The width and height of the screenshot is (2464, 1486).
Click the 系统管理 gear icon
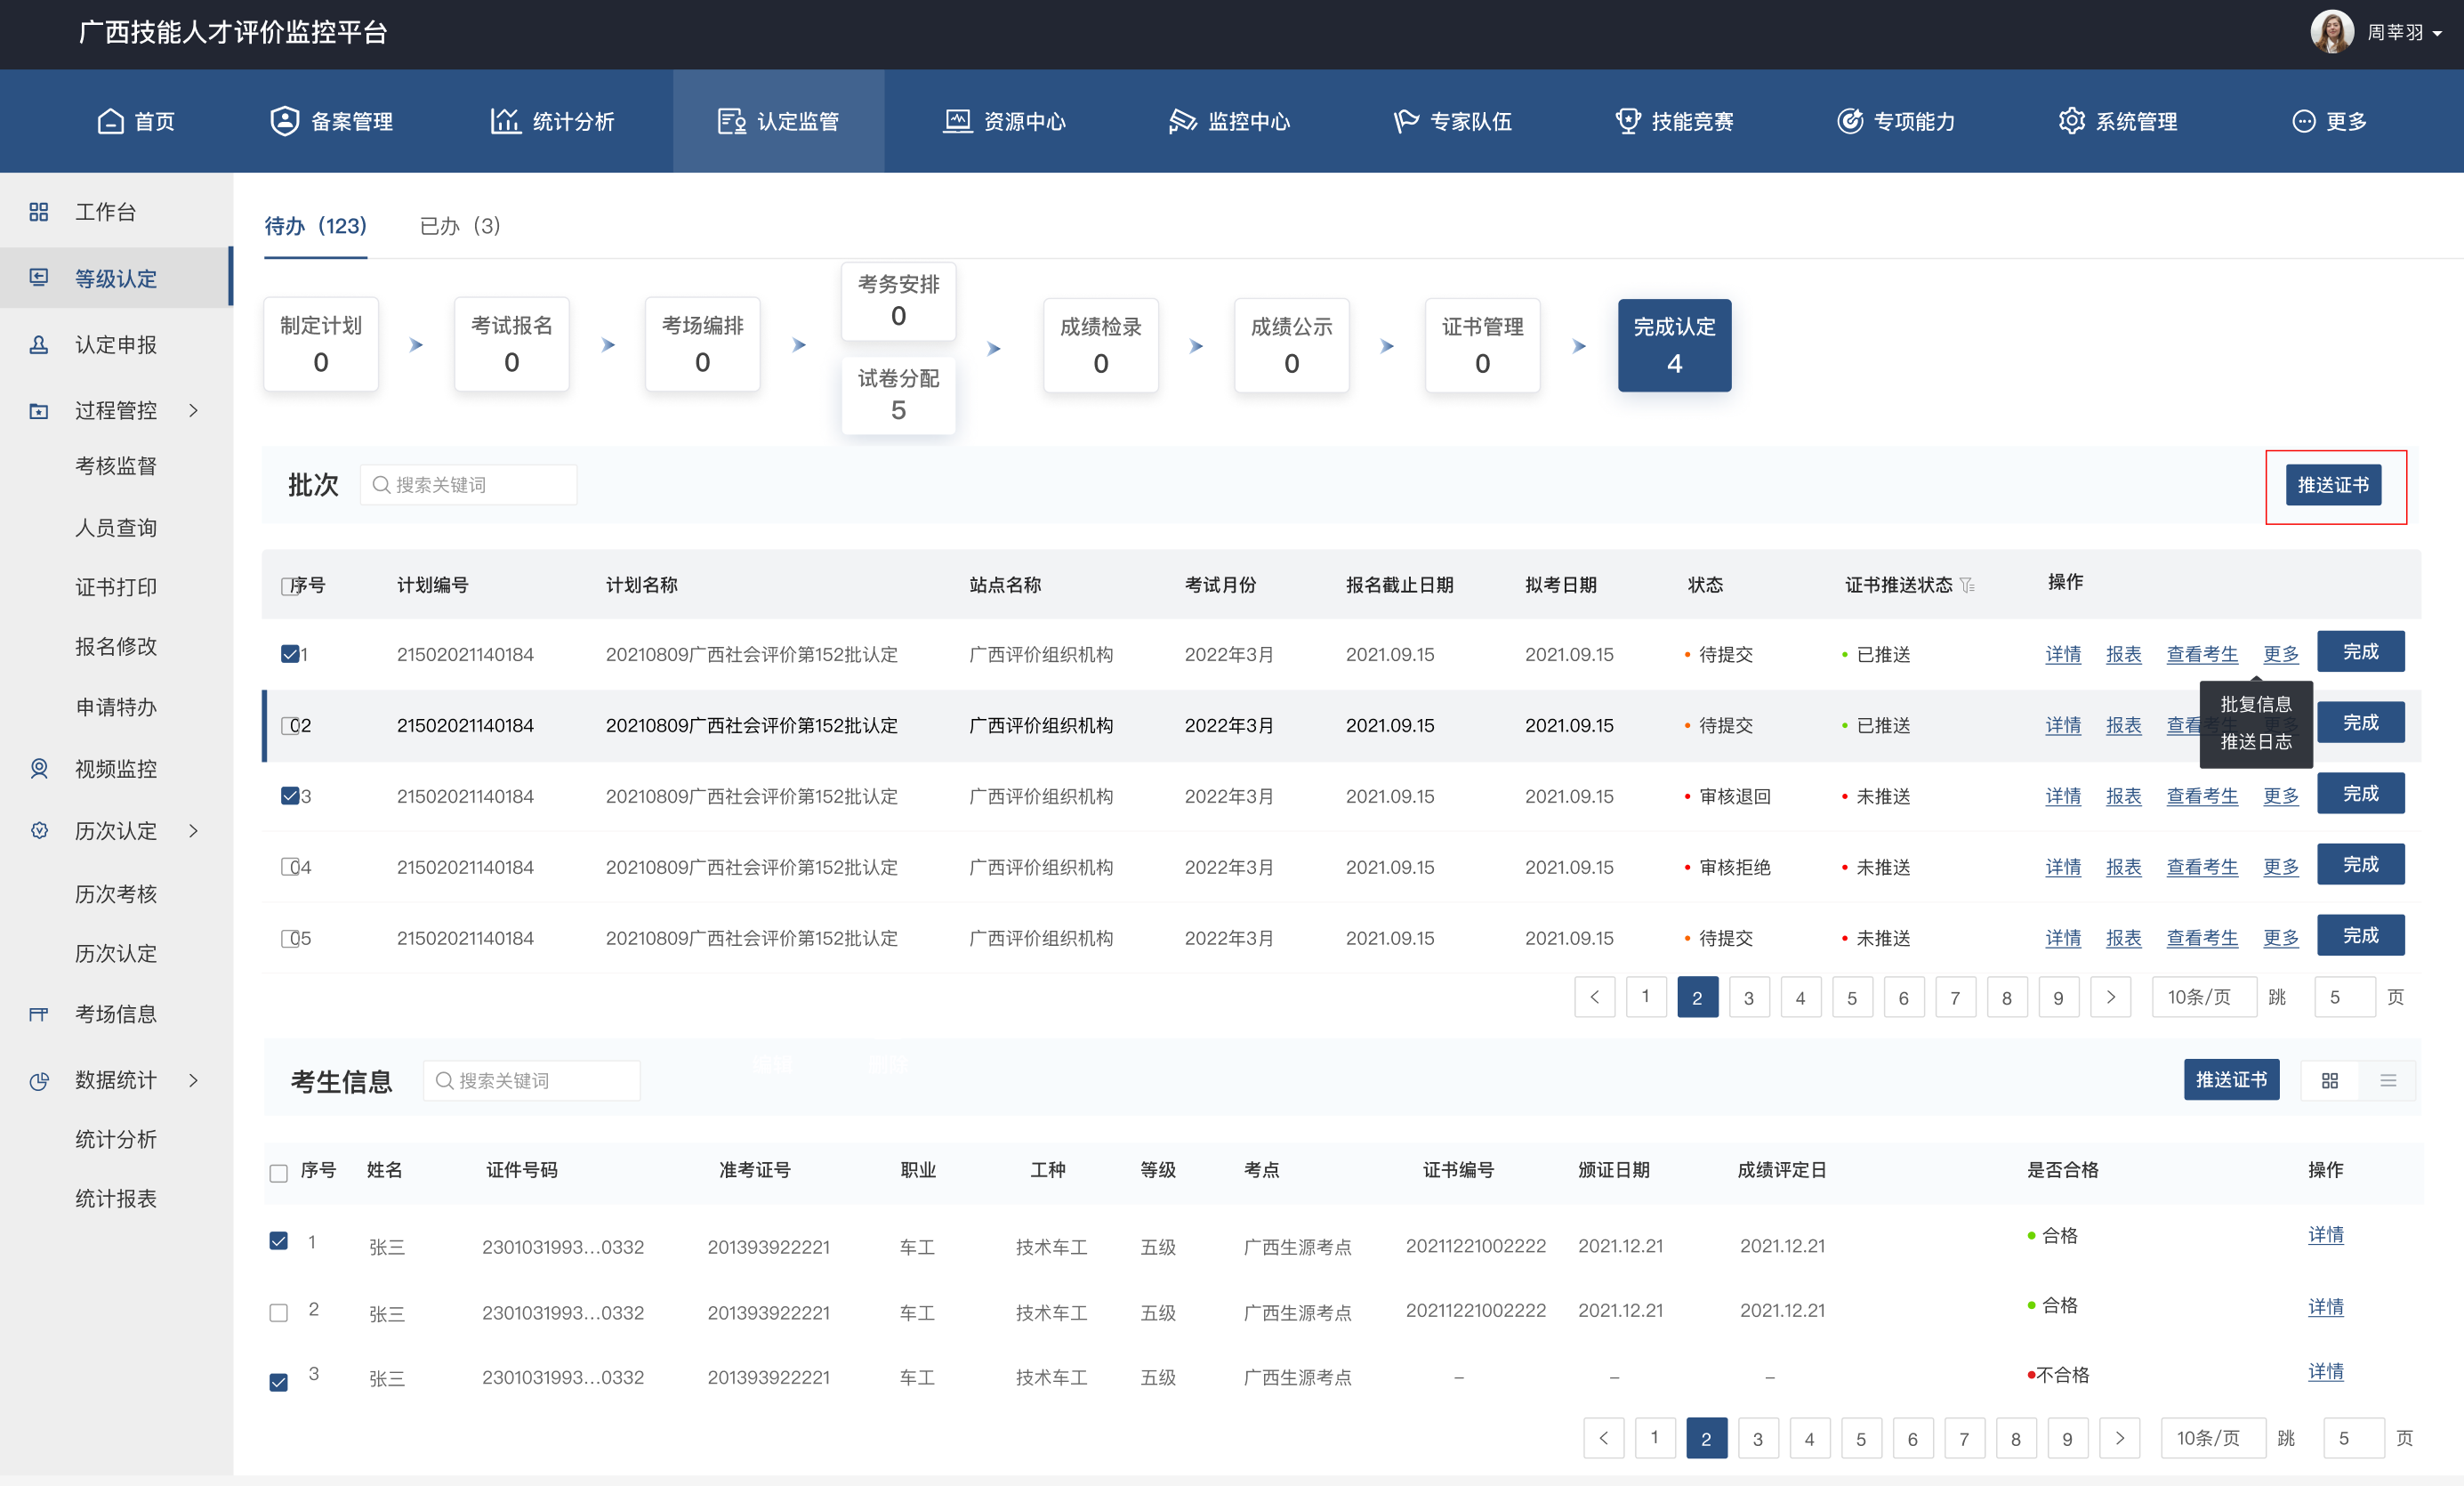[2072, 121]
